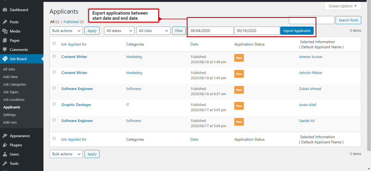Select the checkbox for Graphic Desinger row
This screenshot has height=171, width=371.
click(54, 104)
